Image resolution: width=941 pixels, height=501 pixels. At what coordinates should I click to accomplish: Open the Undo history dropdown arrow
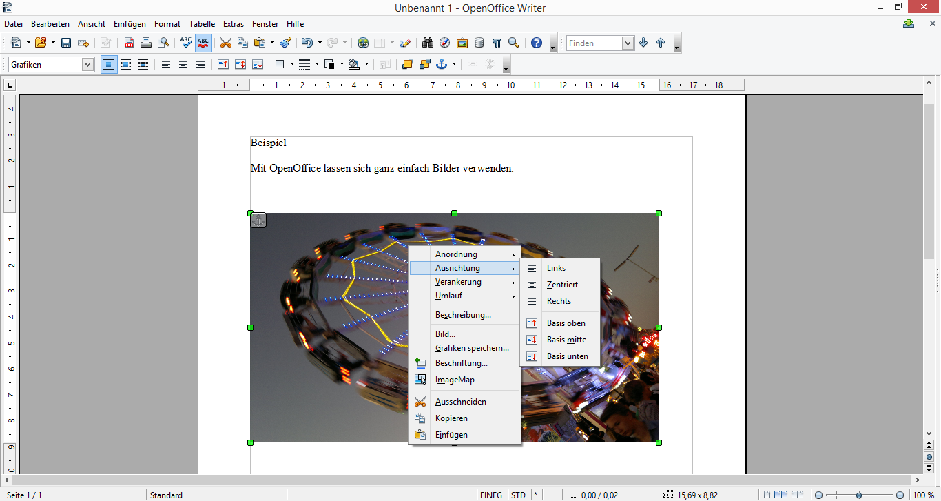320,43
